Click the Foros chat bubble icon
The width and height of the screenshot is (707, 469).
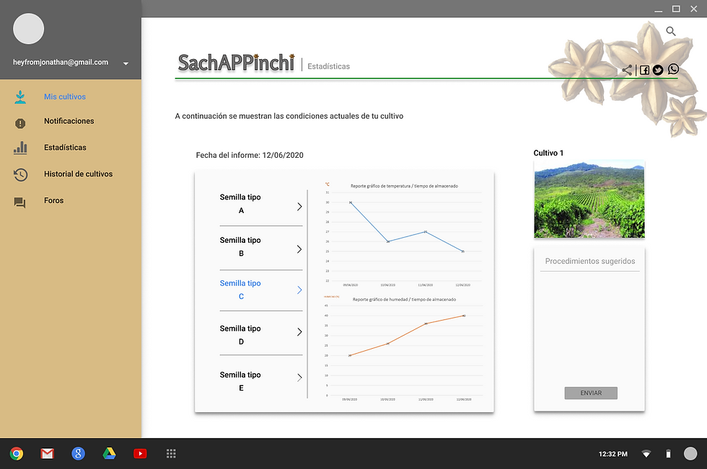20,202
